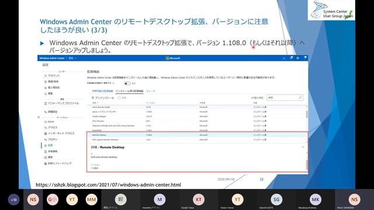Open アクセス in the gateway section
Image resolution: width=374 pixels, height=210 pixels.
tap(51, 127)
